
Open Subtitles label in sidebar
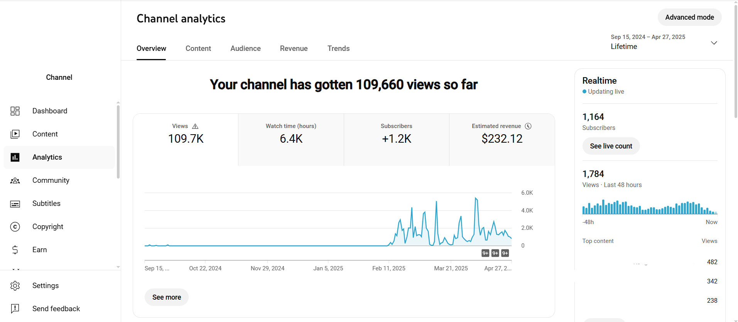click(x=46, y=204)
